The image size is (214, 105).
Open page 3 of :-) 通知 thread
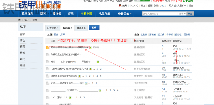click(84, 97)
